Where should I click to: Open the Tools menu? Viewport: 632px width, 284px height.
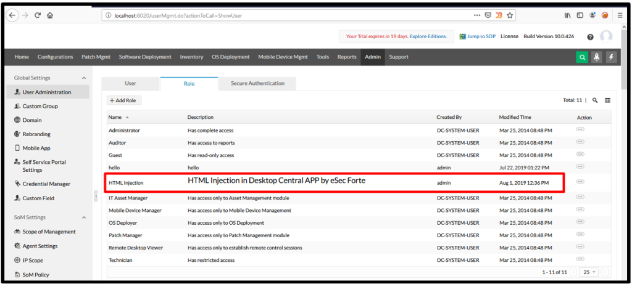(322, 57)
